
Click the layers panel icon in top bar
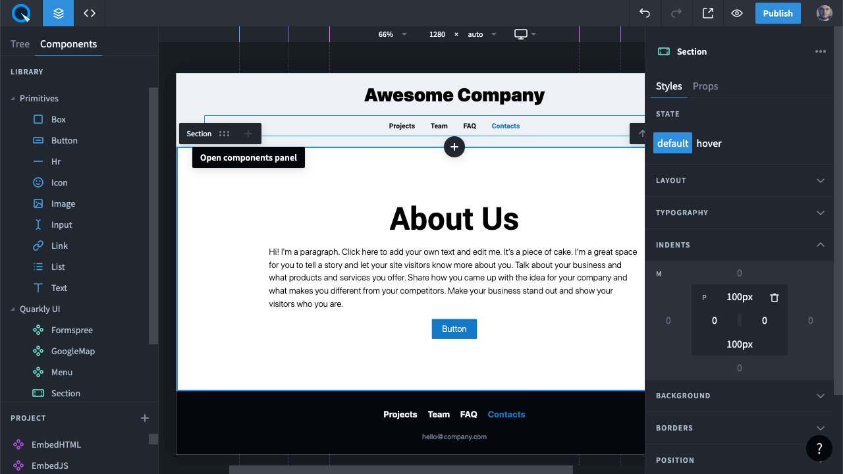59,13
